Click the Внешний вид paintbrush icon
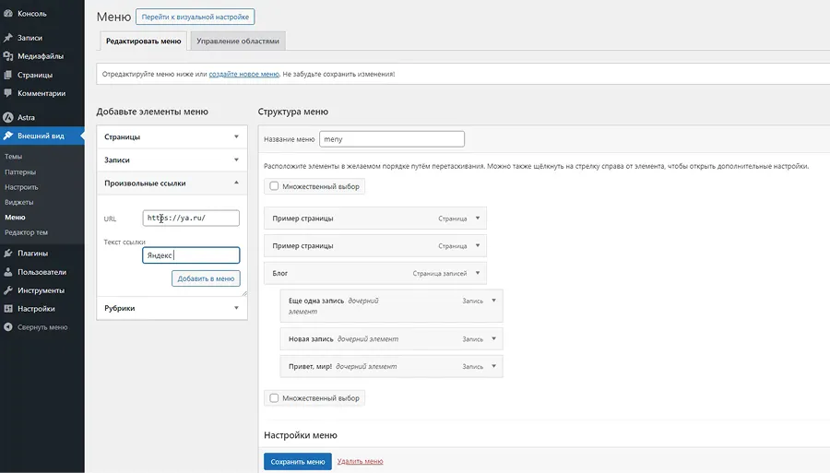Screen dimensions: 830x473 (8, 136)
